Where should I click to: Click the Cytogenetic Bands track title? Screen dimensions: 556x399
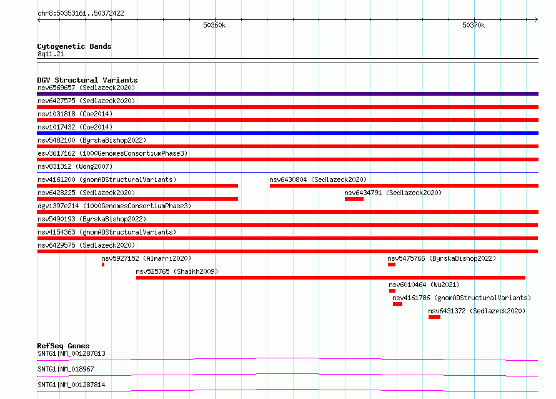(x=74, y=46)
